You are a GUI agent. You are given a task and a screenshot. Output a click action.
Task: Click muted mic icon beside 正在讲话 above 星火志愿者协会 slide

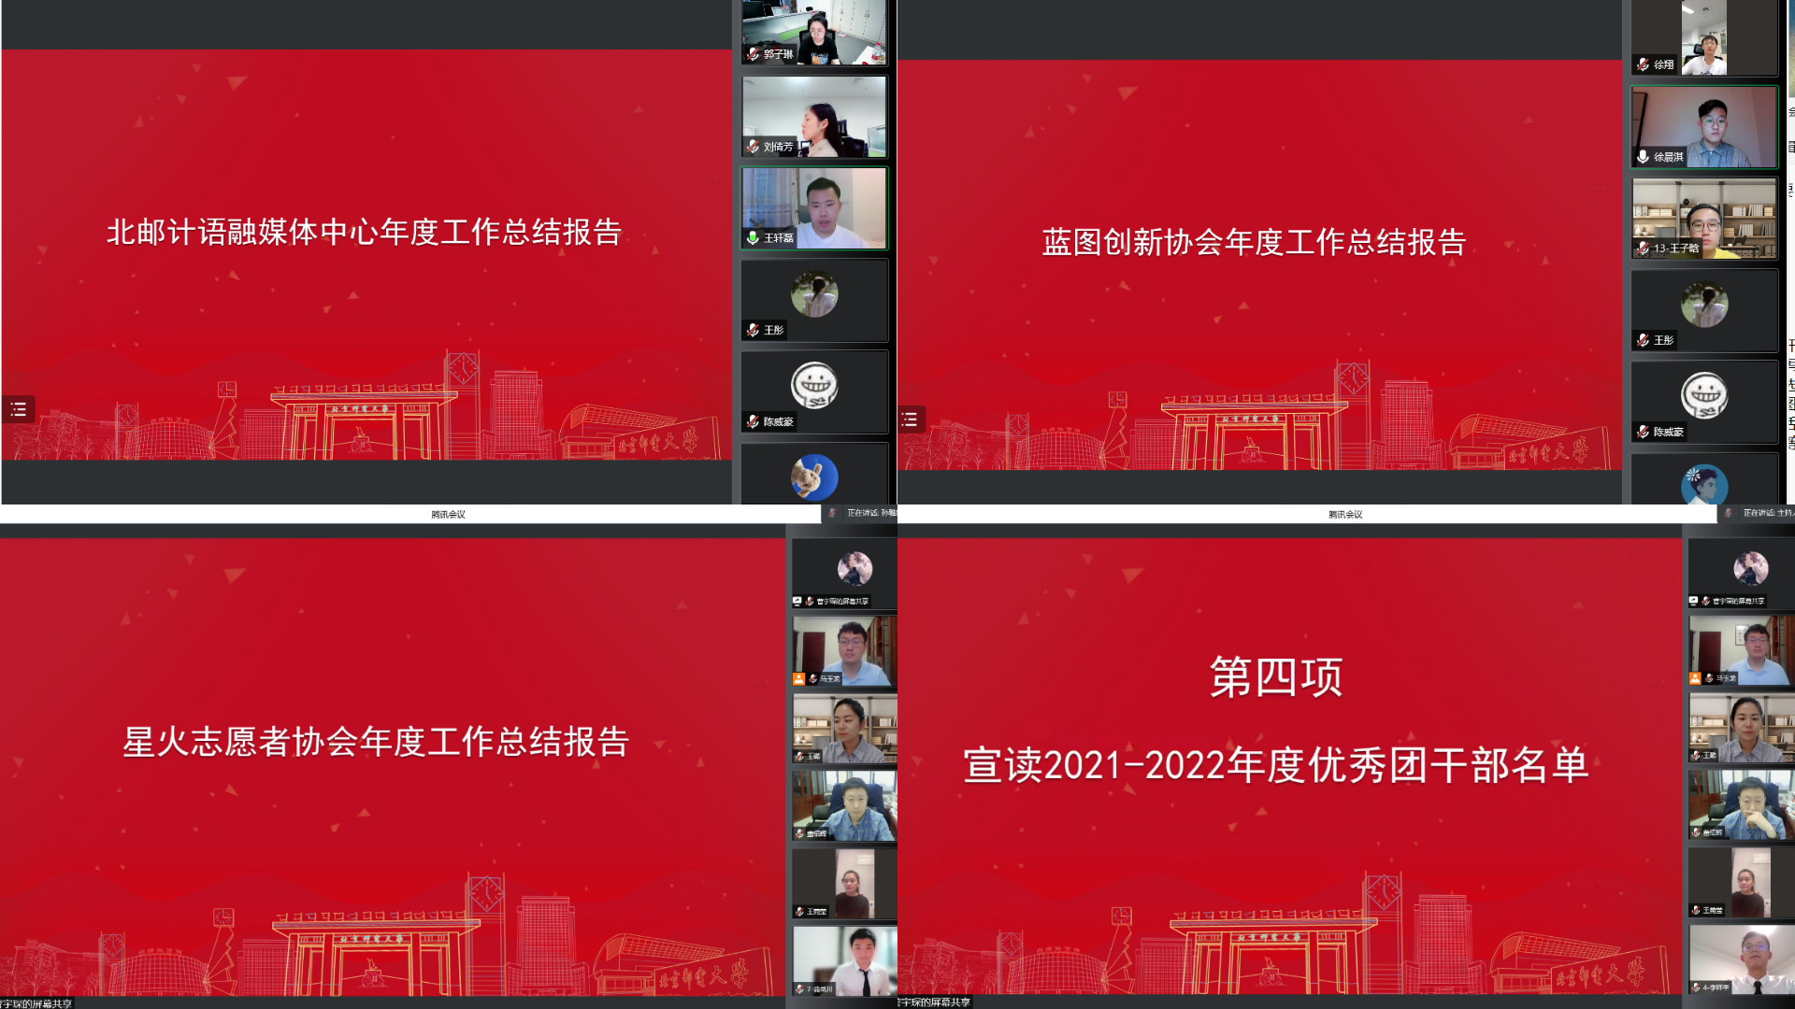coord(832,513)
